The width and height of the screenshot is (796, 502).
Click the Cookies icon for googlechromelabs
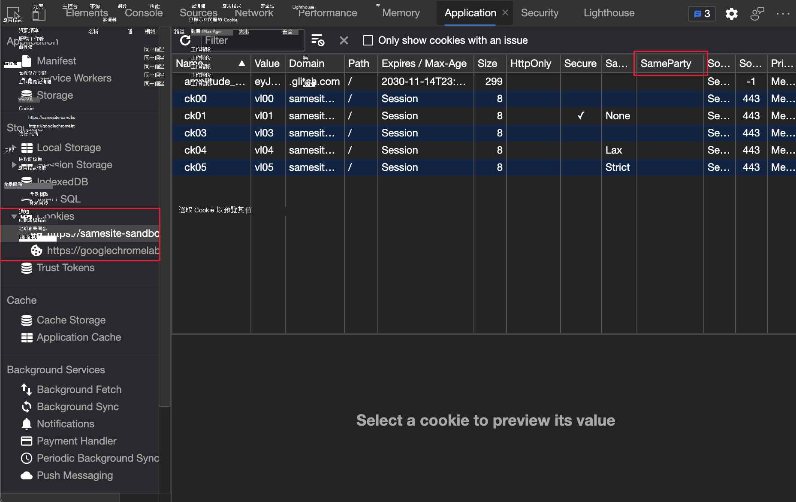(36, 251)
